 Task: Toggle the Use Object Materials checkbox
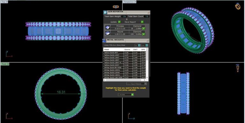click(x=145, y=84)
